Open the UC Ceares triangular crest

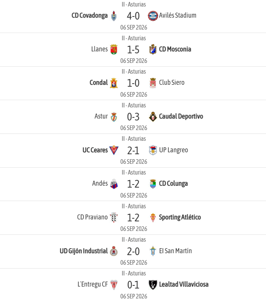pos(114,150)
